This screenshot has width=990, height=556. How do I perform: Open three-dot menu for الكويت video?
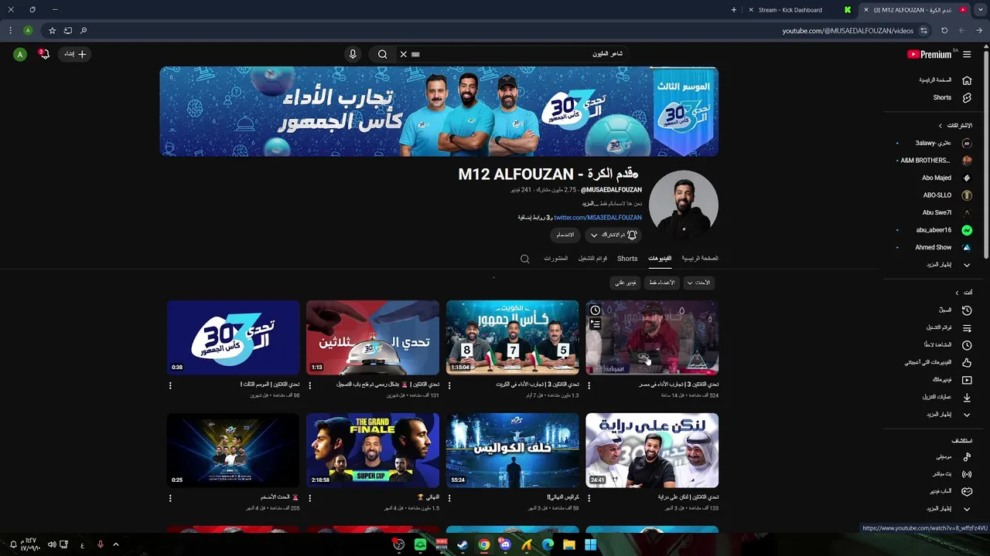(x=449, y=385)
